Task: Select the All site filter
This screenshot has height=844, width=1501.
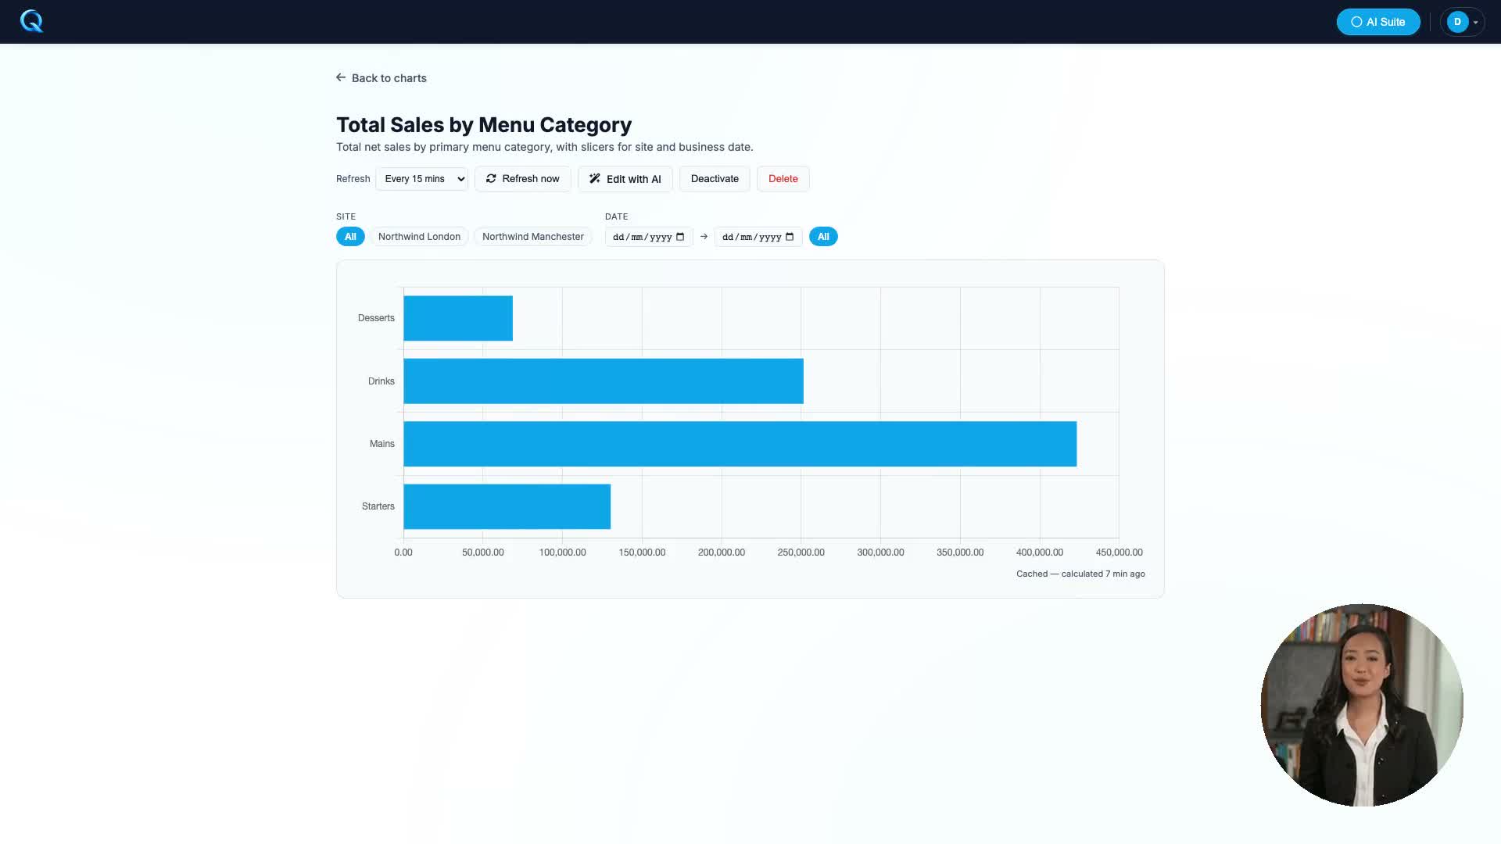Action: pyautogui.click(x=350, y=237)
